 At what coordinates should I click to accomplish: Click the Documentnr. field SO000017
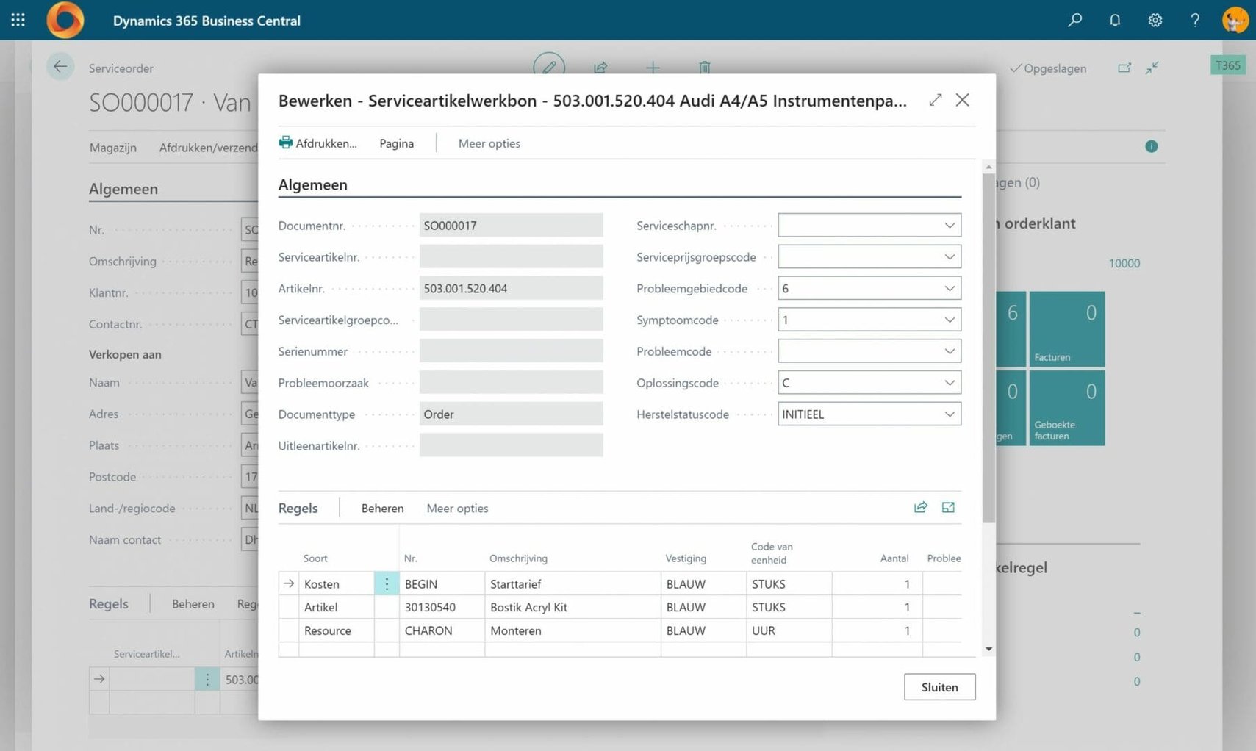(x=511, y=226)
